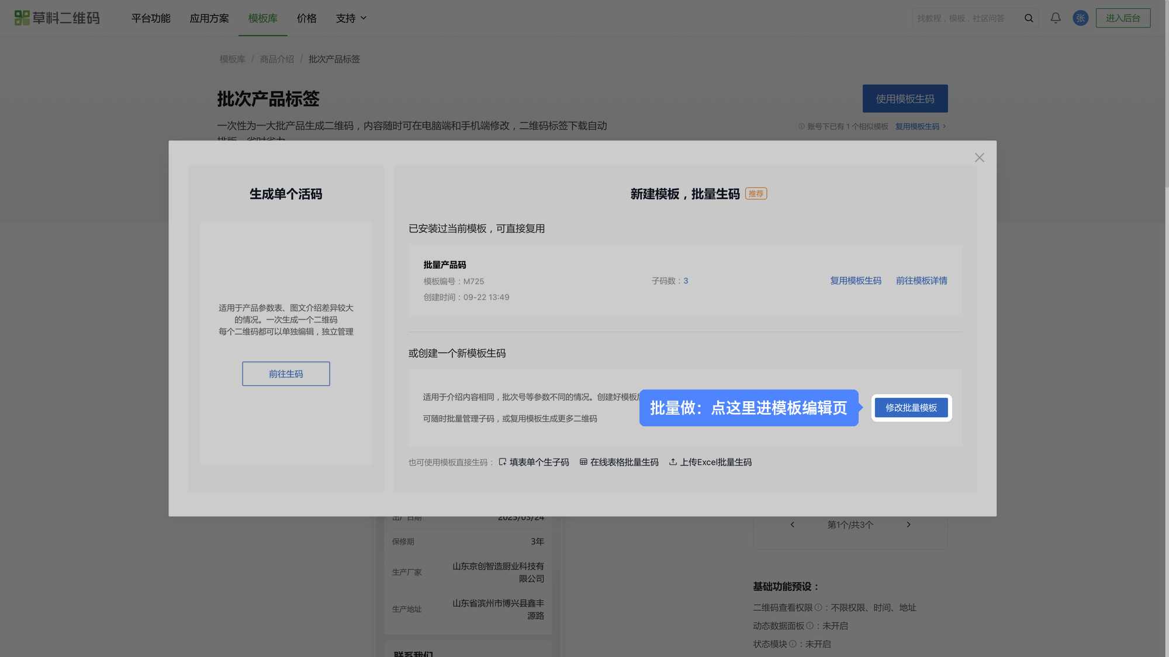The height and width of the screenshot is (657, 1169).
Task: Click the 山东京创智造厨业科技有限公司 text
Action: tap(498, 572)
